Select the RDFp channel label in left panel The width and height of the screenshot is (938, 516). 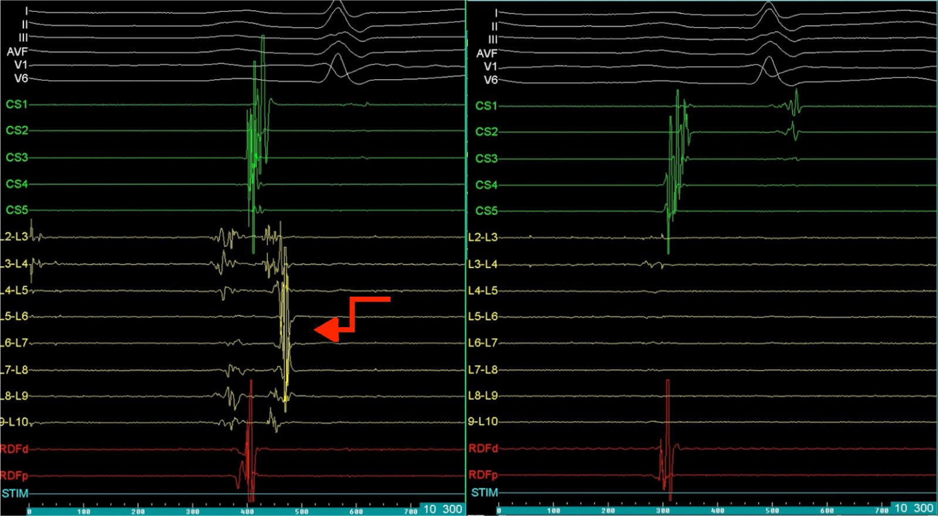point(14,476)
